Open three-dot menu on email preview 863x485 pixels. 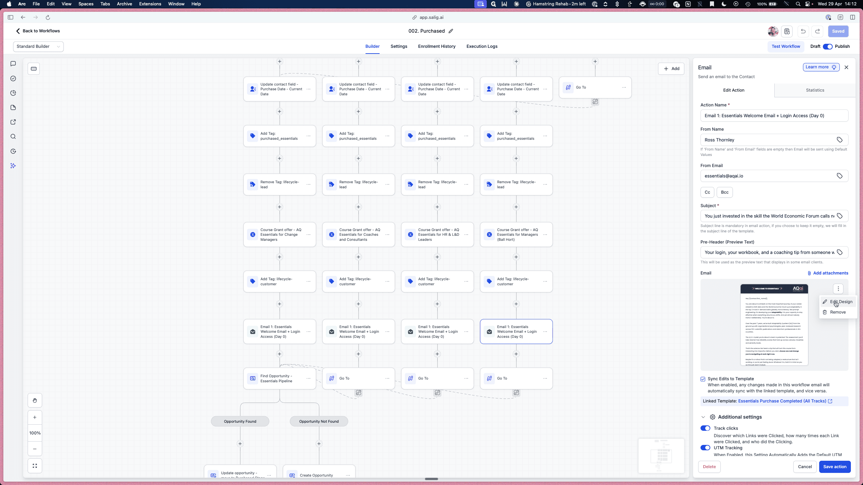click(838, 289)
